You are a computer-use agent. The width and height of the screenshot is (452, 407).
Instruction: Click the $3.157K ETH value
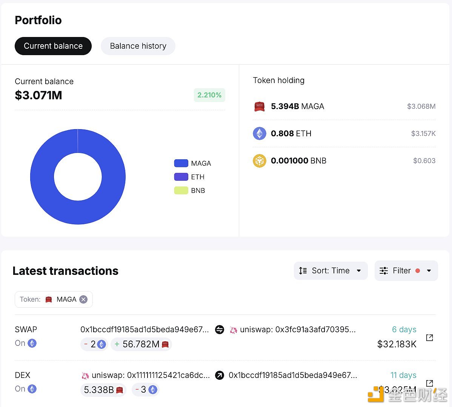pyautogui.click(x=423, y=134)
